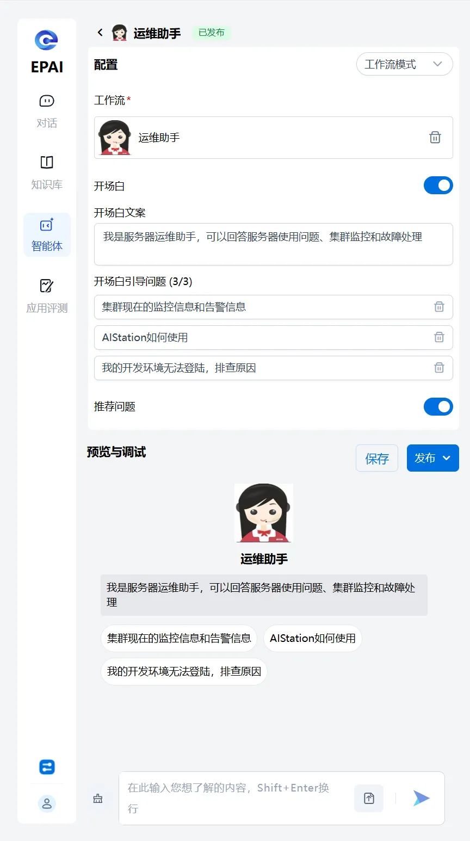Focus the chat message input field
This screenshot has height=841, width=470.
(235, 798)
